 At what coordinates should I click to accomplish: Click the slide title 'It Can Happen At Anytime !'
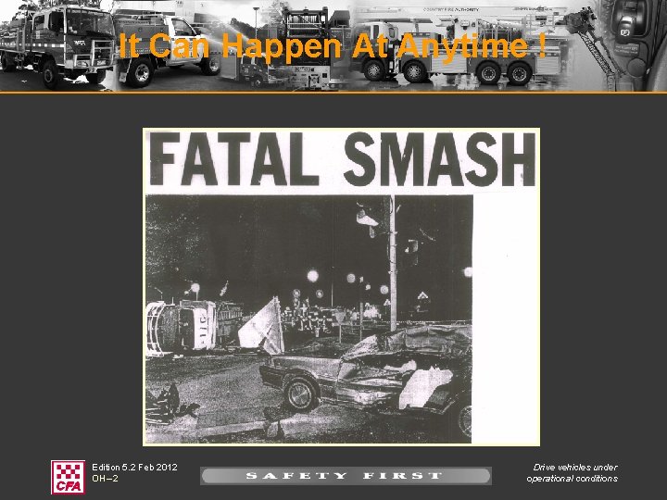point(333,45)
